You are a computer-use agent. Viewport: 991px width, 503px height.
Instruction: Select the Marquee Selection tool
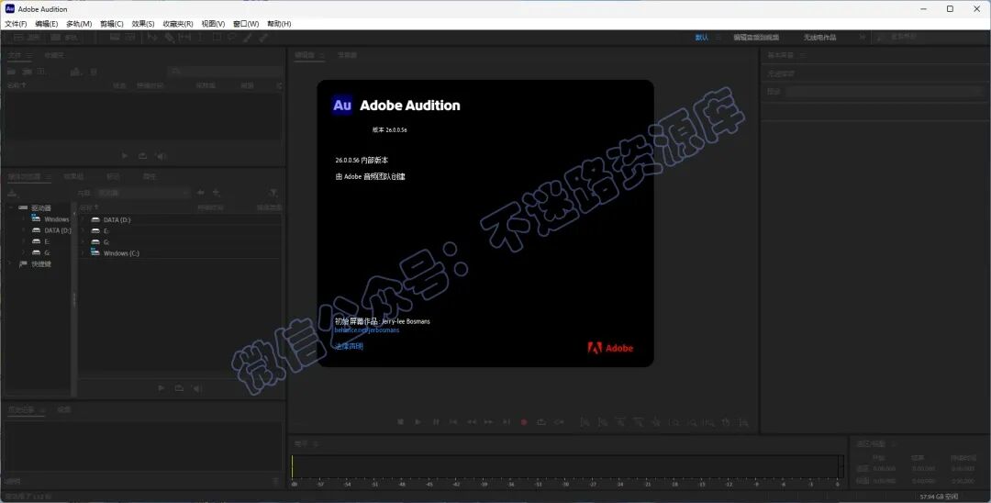(x=217, y=38)
